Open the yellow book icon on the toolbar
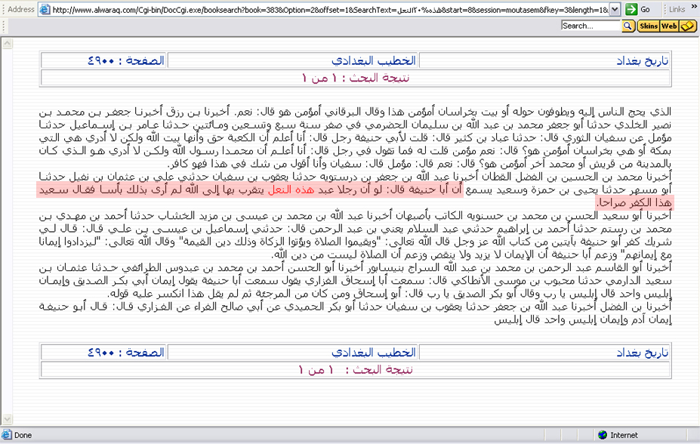This screenshot has height=444, width=700. pos(688,26)
